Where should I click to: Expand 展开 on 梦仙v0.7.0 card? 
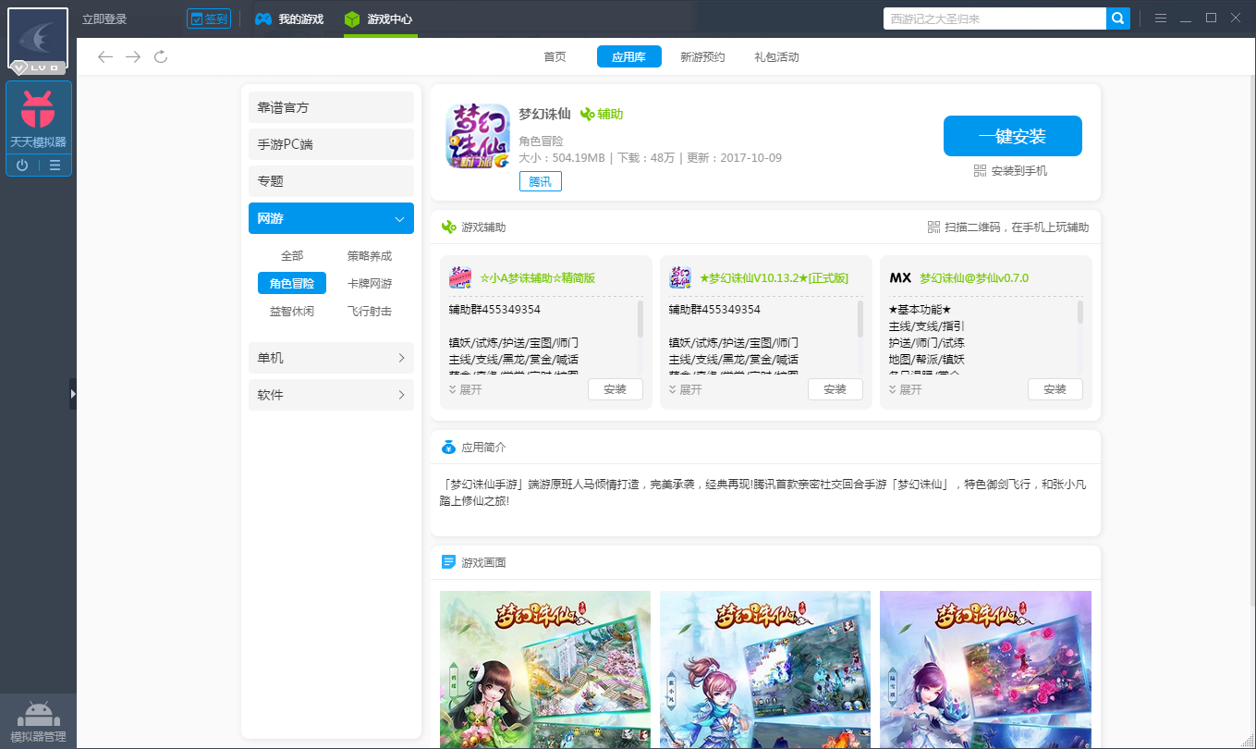pos(906,390)
